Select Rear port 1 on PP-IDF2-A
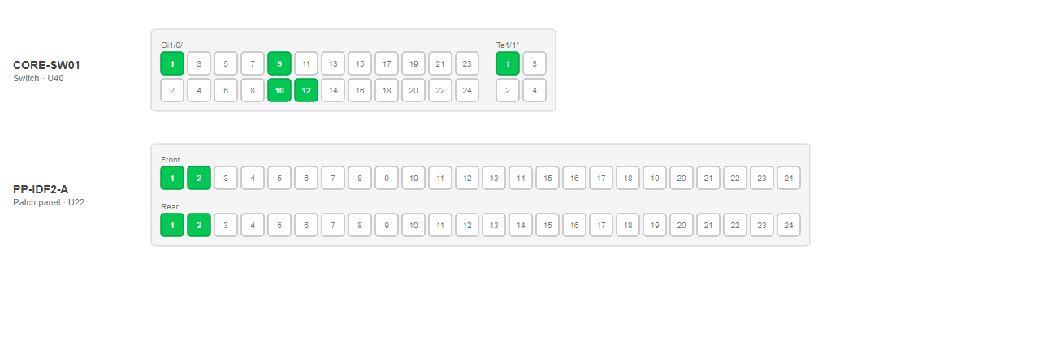 coord(172,225)
